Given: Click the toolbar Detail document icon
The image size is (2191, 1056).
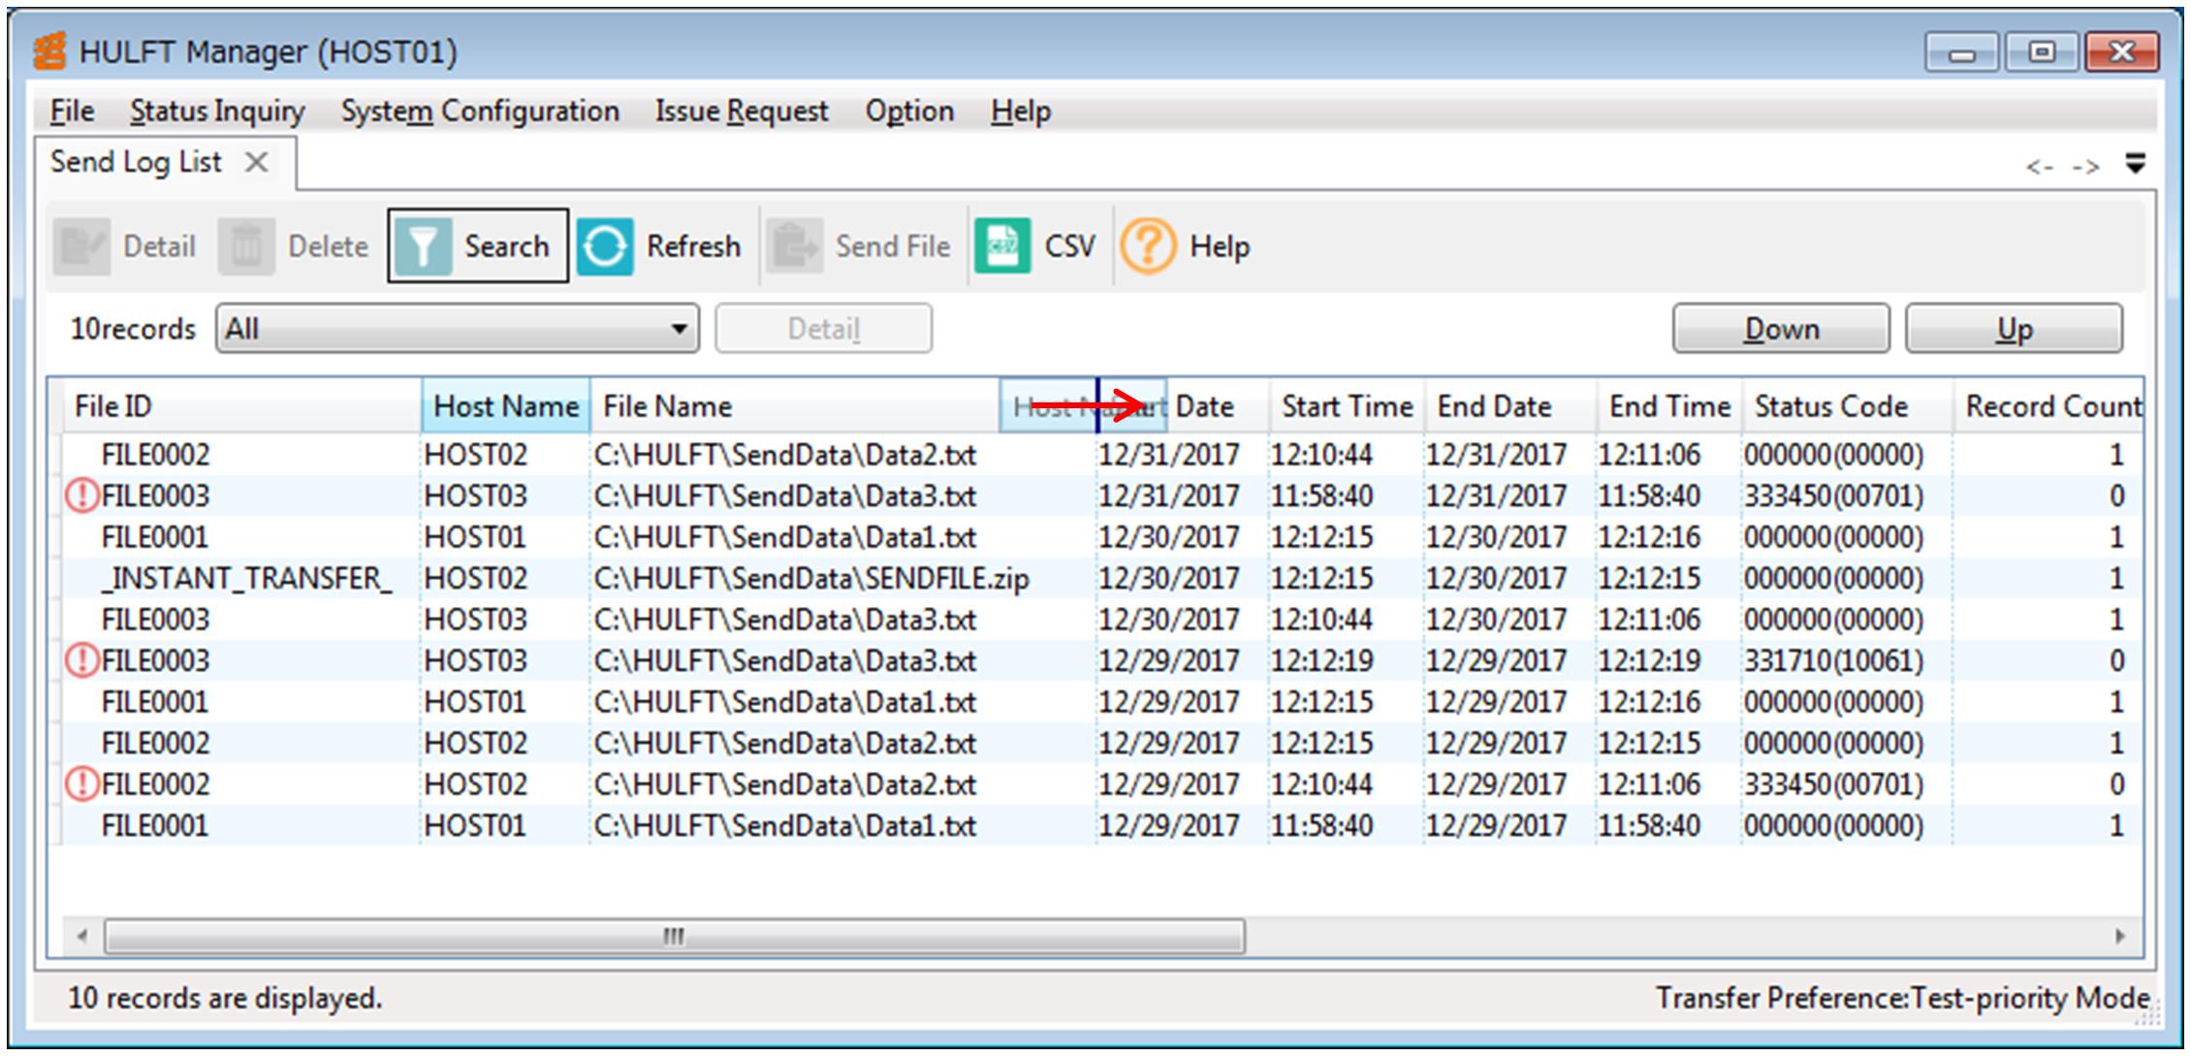Looking at the screenshot, I should coord(81,246).
